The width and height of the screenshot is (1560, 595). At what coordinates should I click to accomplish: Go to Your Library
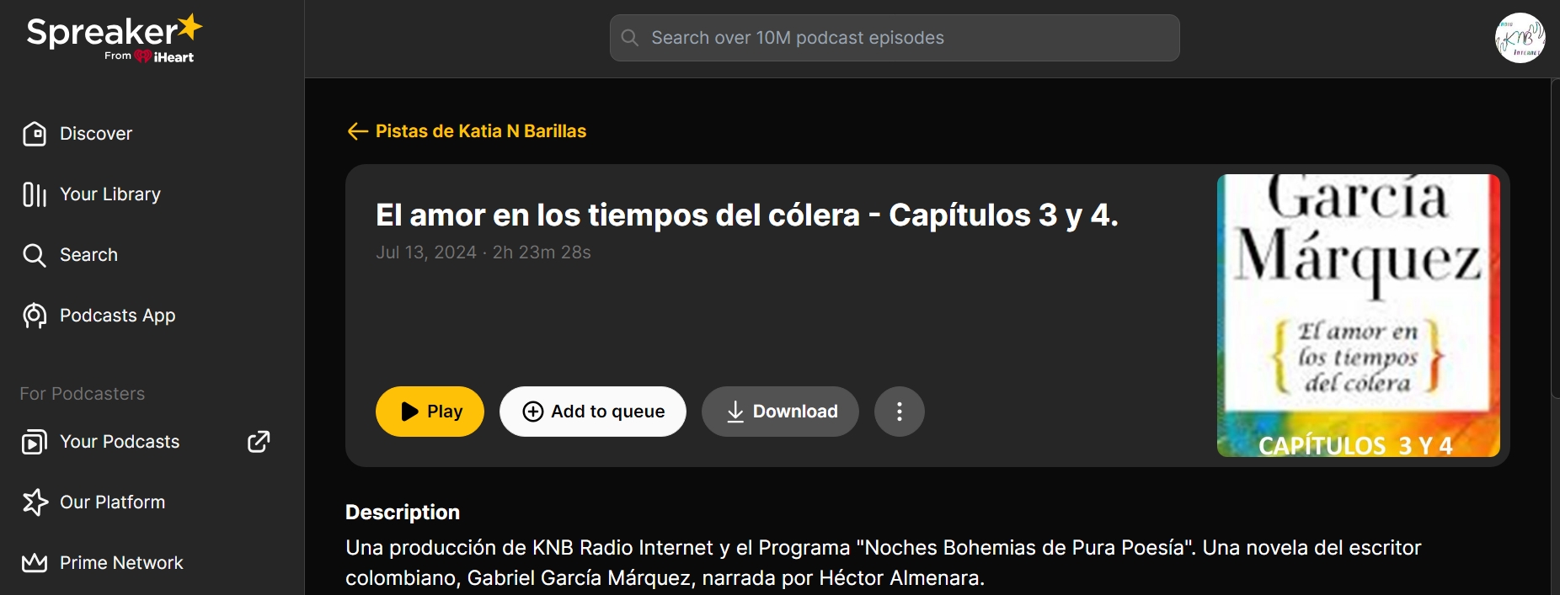[110, 194]
